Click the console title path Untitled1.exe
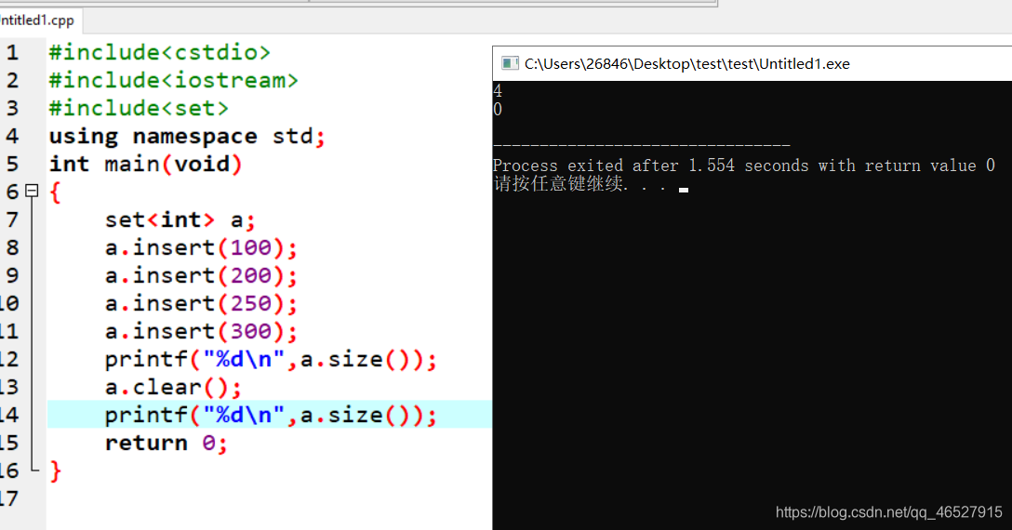This screenshot has height=530, width=1012. pos(686,64)
